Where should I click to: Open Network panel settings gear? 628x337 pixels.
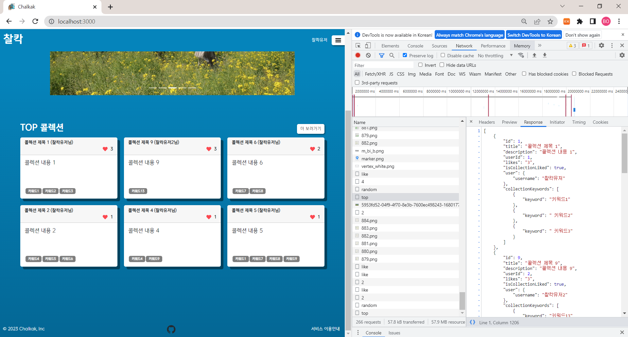tap(622, 55)
